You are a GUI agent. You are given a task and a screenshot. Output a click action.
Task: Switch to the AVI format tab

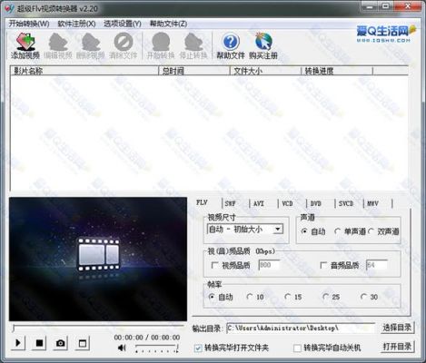point(259,203)
